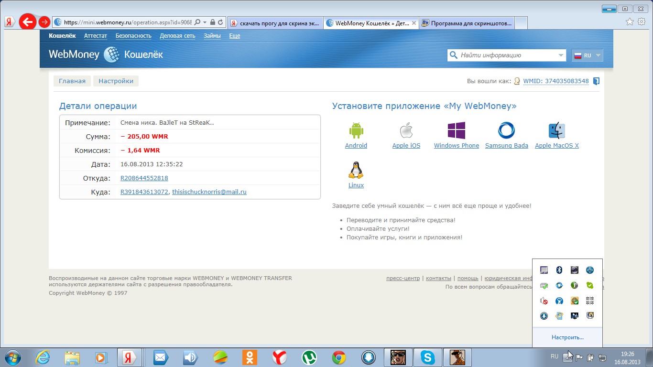The width and height of the screenshot is (653, 367).
Task: Click the logout door icon beside WMID
Action: click(x=596, y=81)
